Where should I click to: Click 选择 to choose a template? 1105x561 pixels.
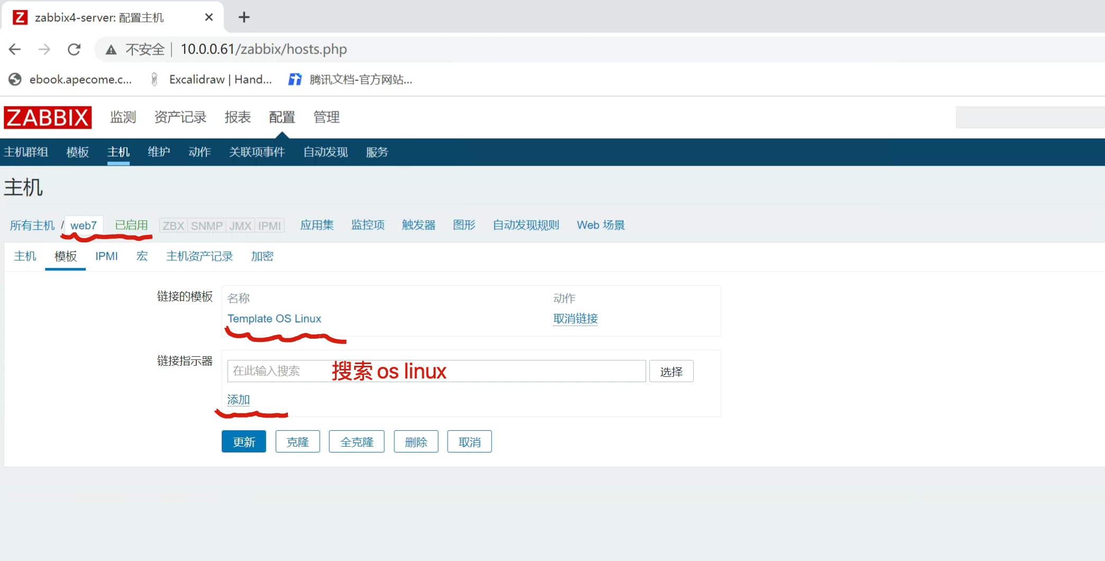[671, 372]
